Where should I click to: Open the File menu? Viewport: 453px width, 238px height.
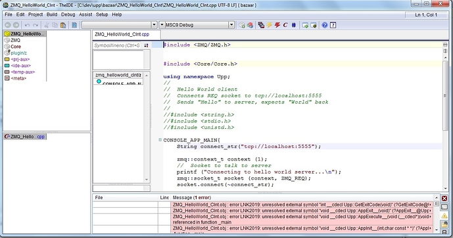(x=9, y=14)
